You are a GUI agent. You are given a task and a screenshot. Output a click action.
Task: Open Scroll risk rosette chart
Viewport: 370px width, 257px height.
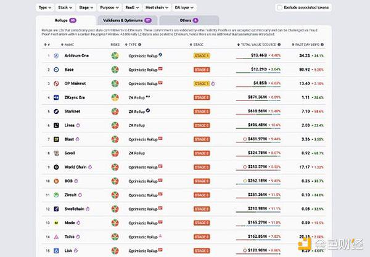pos(115,153)
